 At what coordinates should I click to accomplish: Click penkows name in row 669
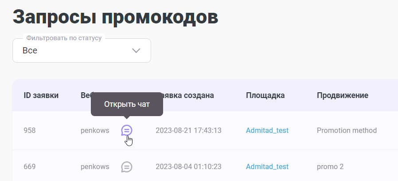[x=95, y=166]
